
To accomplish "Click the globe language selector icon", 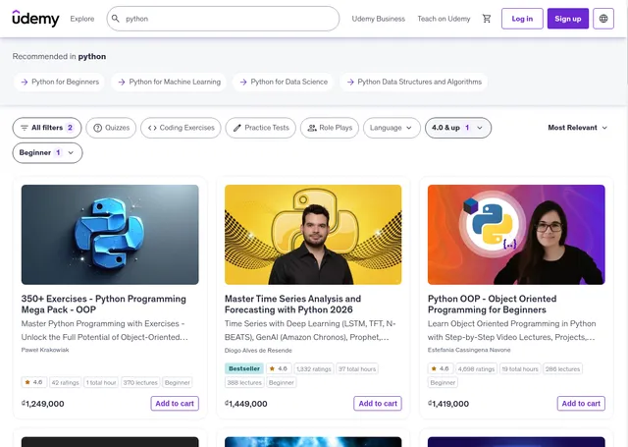I will click(x=603, y=19).
